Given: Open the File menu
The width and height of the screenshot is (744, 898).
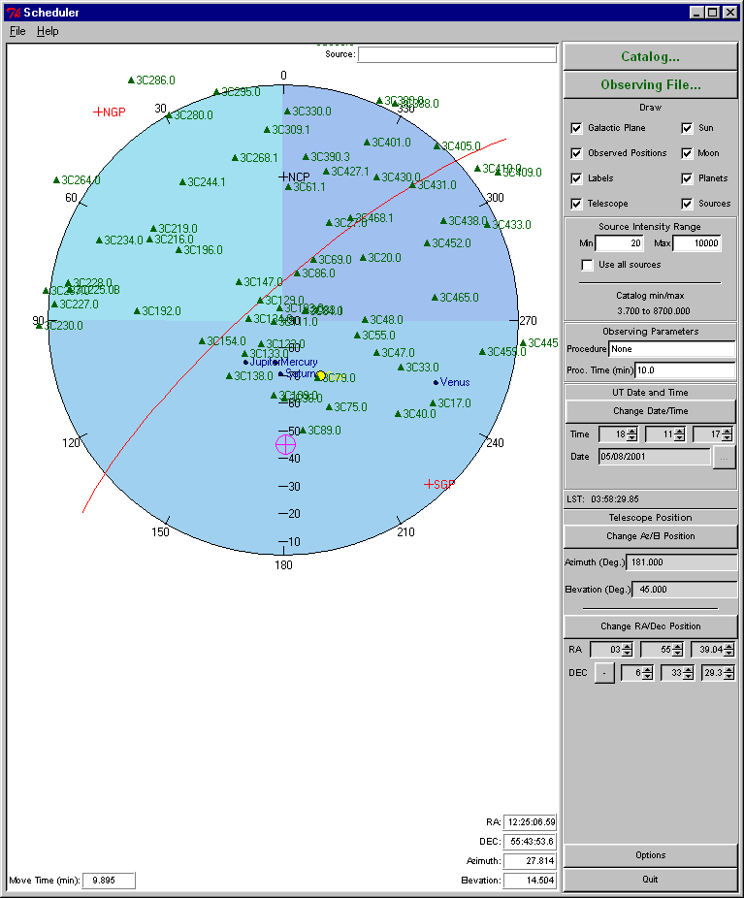Looking at the screenshot, I should pyautogui.click(x=17, y=31).
